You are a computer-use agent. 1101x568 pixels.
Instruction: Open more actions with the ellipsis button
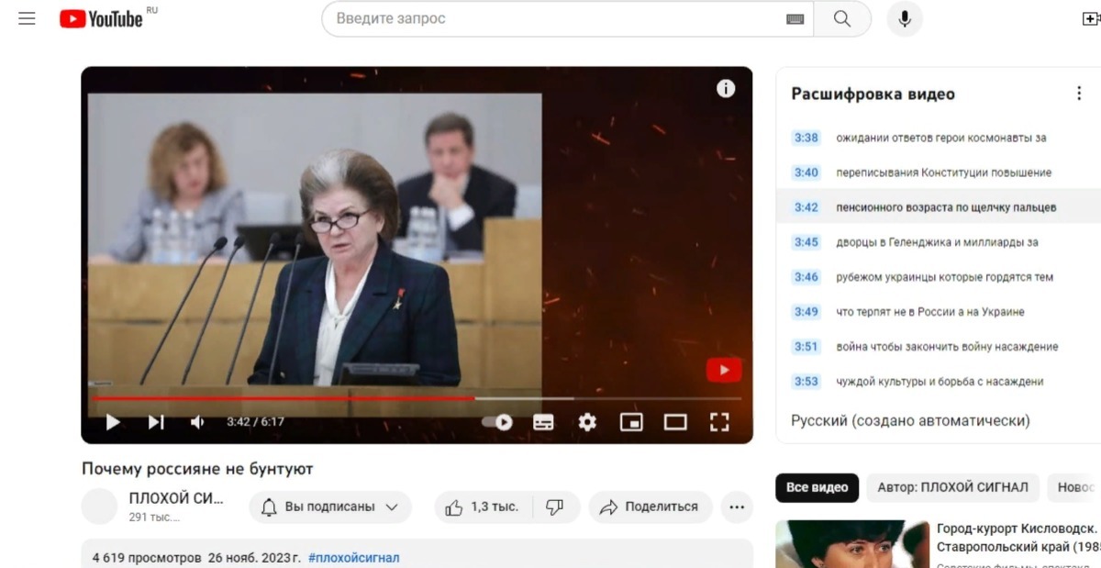click(735, 506)
